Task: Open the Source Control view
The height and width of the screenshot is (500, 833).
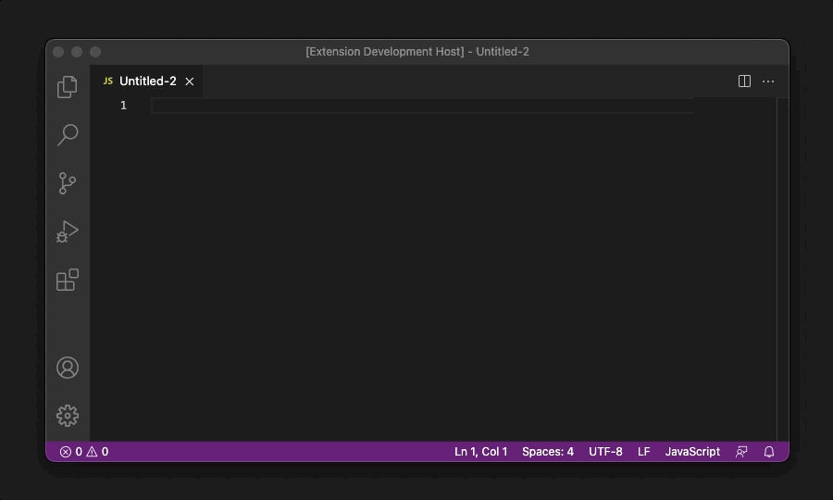Action: (68, 183)
